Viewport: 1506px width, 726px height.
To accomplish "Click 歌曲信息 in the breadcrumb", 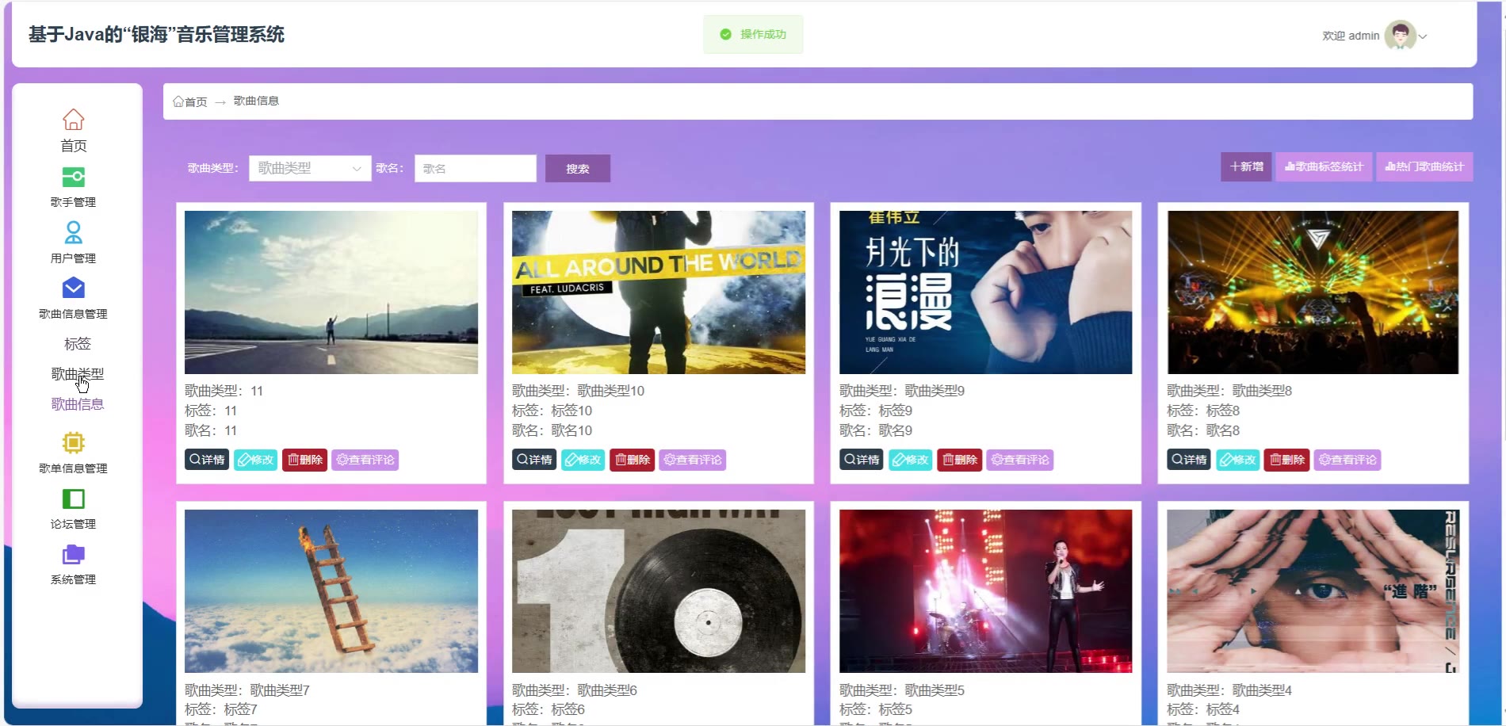I will click(256, 101).
